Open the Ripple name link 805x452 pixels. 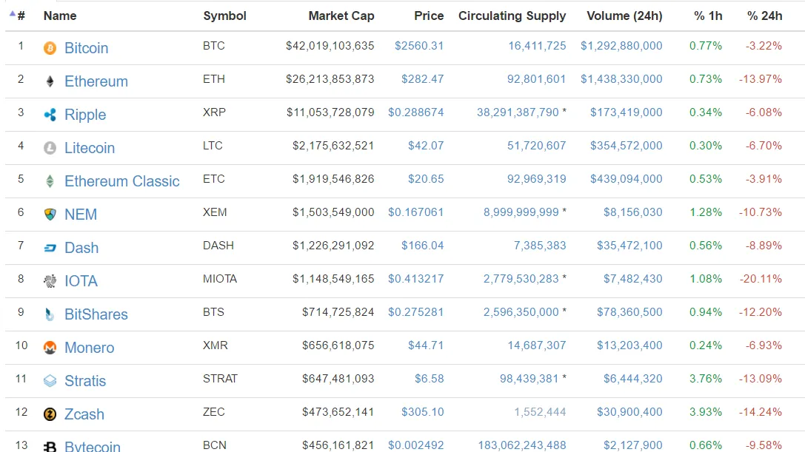[85, 115]
